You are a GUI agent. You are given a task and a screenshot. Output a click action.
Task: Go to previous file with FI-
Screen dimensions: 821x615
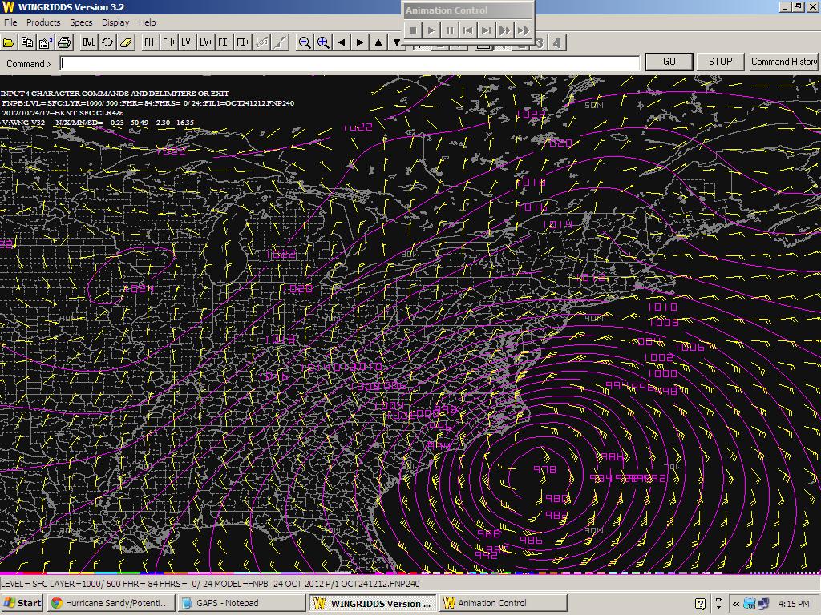(224, 42)
